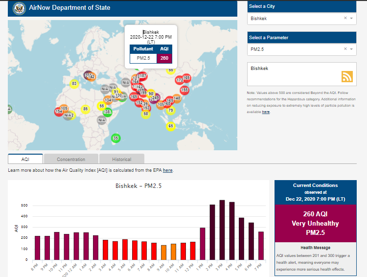Select the AQI tab

25,159
